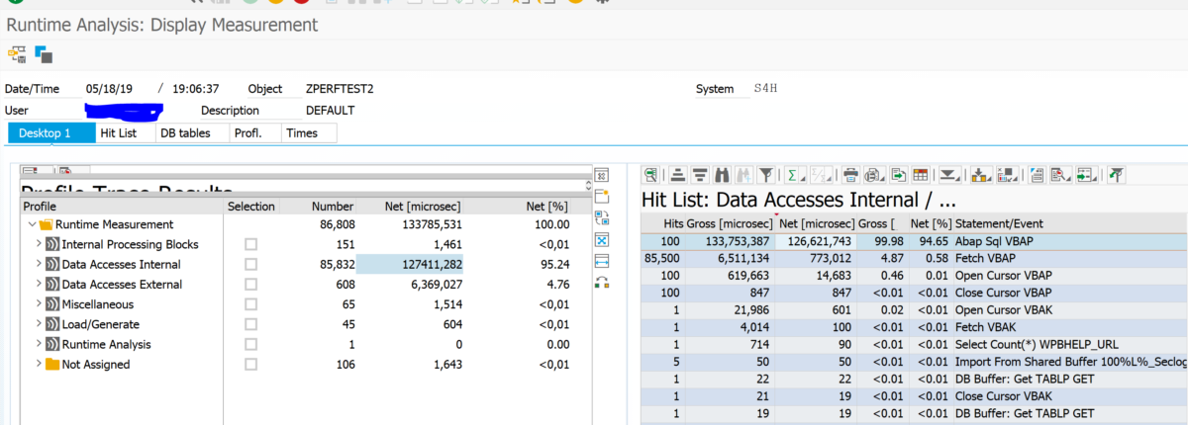
Task: Enable the Miscellaneous selection checkbox
Action: coord(250,304)
